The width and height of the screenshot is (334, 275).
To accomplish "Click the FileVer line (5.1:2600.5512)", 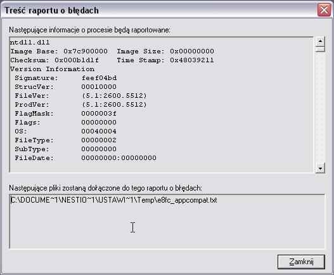I will 80,96.
